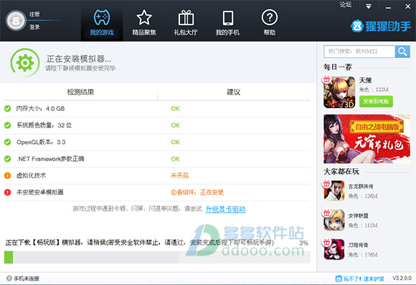Viewport: 416px width, 285px height.
Task: Click the search input field
Action: [359, 52]
